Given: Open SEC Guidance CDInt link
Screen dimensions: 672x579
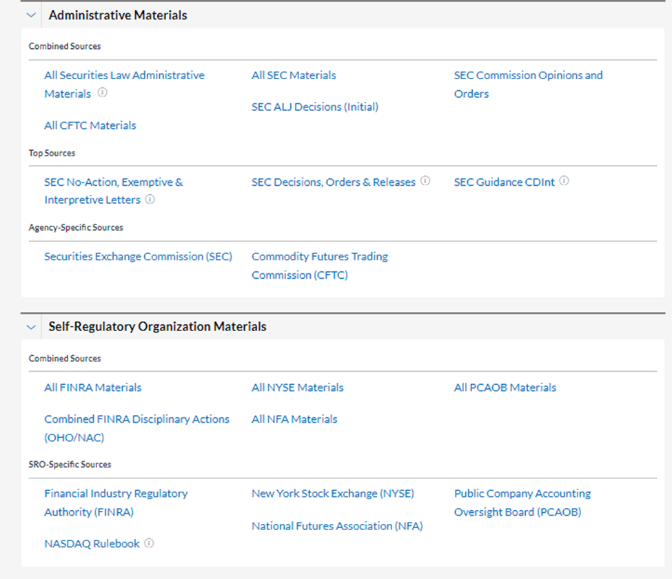Looking at the screenshot, I should pyautogui.click(x=504, y=182).
